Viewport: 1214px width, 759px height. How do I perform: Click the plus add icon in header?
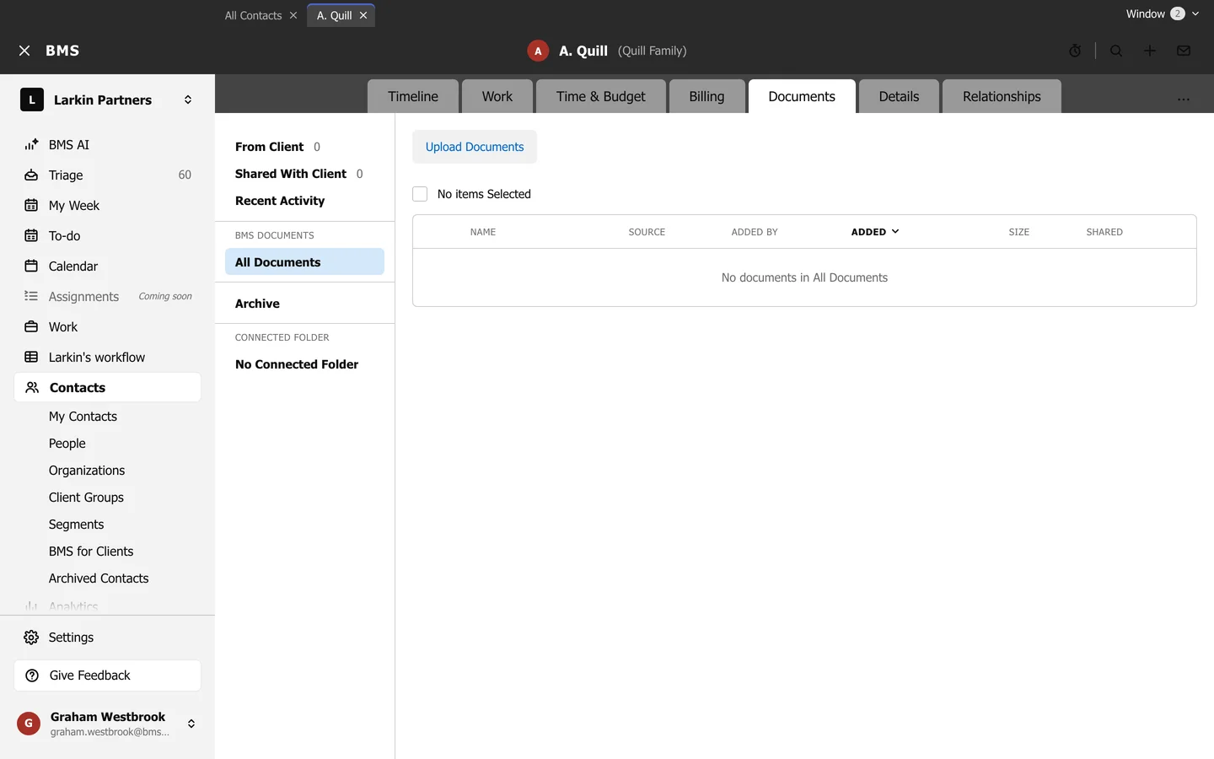click(1150, 51)
